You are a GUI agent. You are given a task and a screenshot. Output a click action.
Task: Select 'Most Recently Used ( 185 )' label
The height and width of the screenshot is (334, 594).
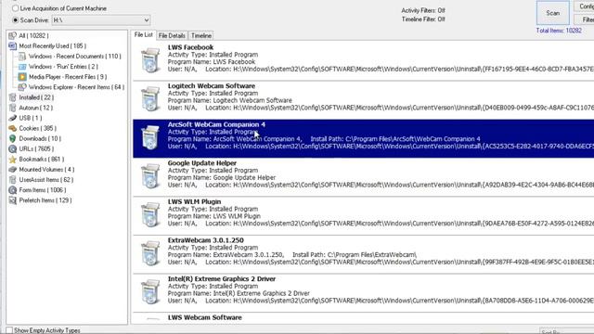pyautogui.click(x=52, y=45)
